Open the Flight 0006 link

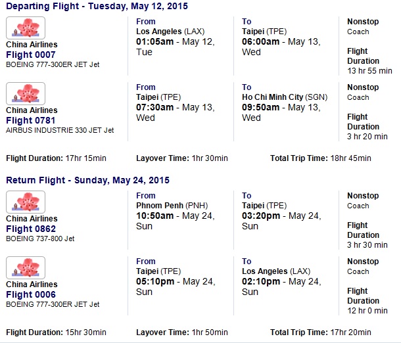(x=31, y=294)
